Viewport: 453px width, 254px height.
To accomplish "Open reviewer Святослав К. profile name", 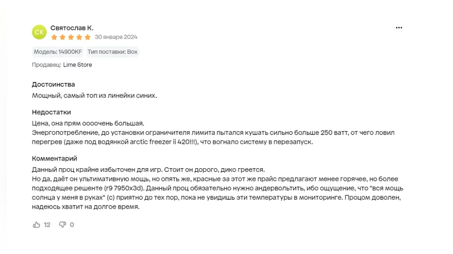I will (72, 28).
